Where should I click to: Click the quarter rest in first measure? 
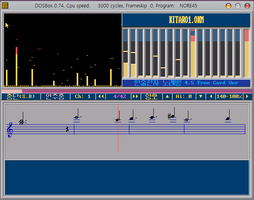tap(67, 129)
